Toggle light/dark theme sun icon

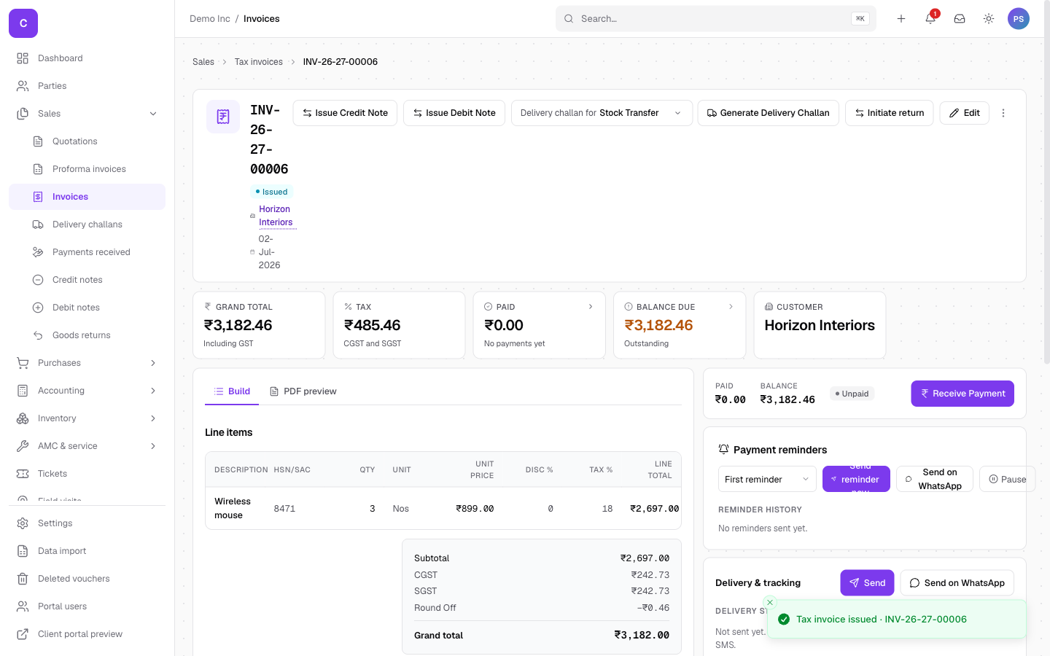pyautogui.click(x=989, y=19)
